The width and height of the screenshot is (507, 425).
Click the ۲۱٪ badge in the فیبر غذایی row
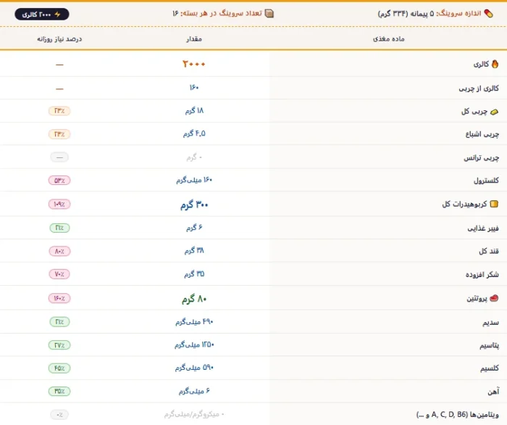click(x=59, y=228)
